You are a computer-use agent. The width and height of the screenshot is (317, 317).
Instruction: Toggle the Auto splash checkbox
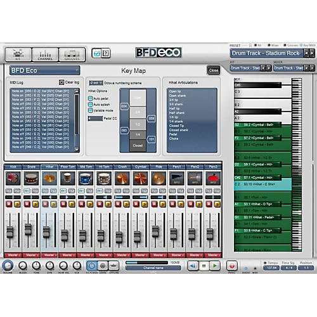[90, 105]
